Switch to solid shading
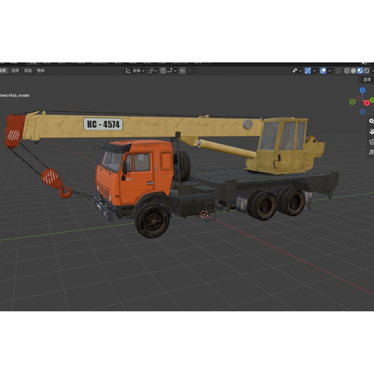Image resolution: width=374 pixels, height=374 pixels. 353,71
